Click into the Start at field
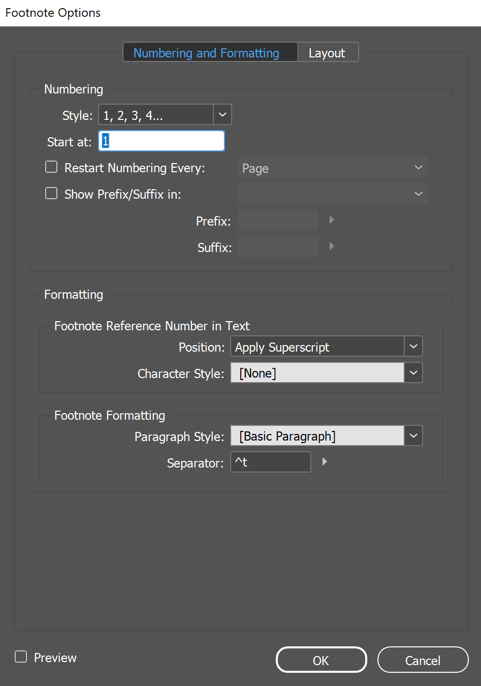This screenshot has width=481, height=686. coord(162,141)
